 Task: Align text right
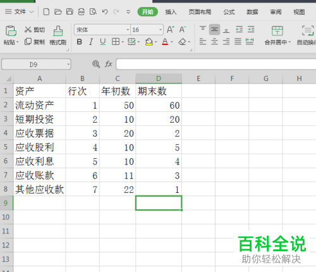click(x=226, y=42)
